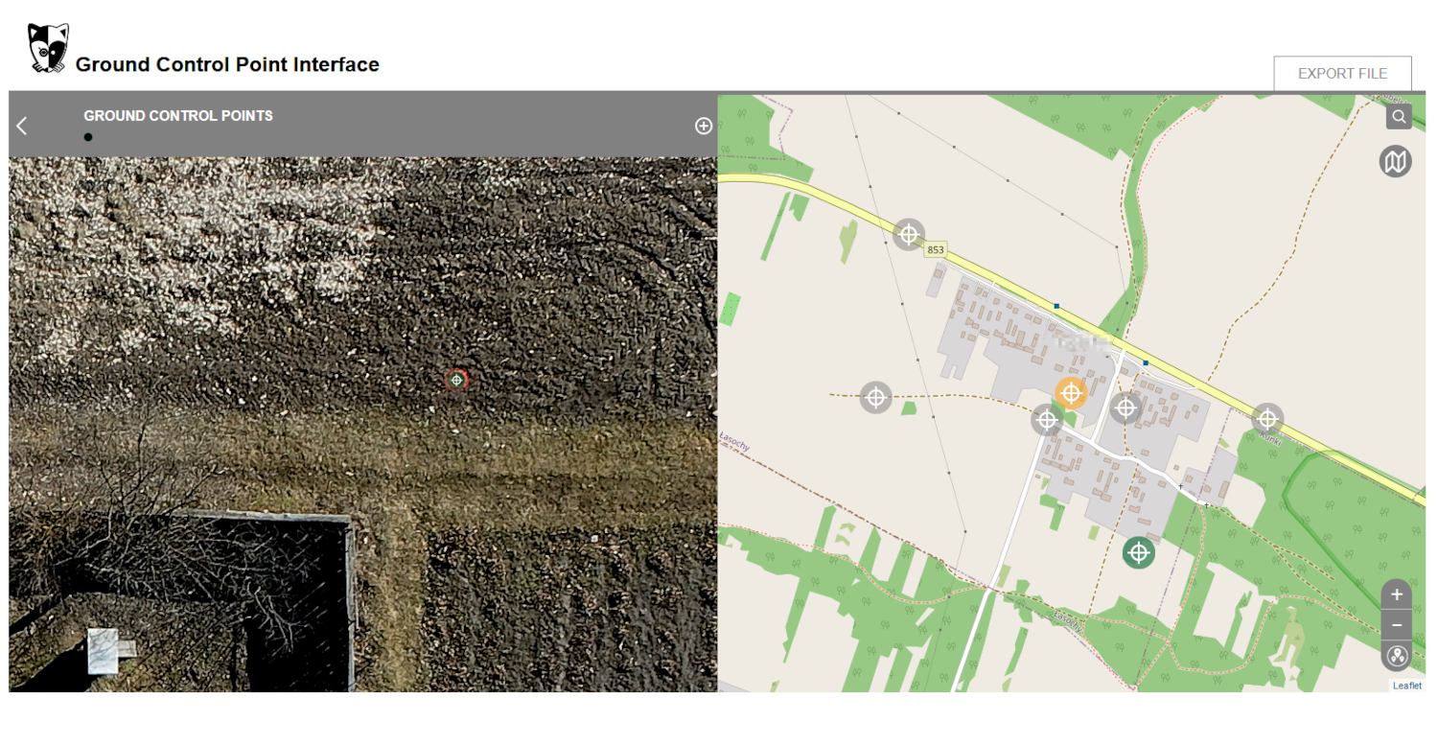The height and width of the screenshot is (745, 1438).
Task: Select the red-ringed control point on the image
Action: coord(456,380)
